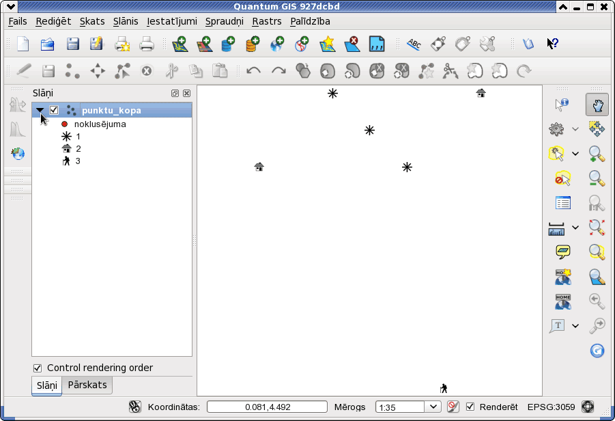Open the Mērogs scale dropdown

[x=433, y=407]
